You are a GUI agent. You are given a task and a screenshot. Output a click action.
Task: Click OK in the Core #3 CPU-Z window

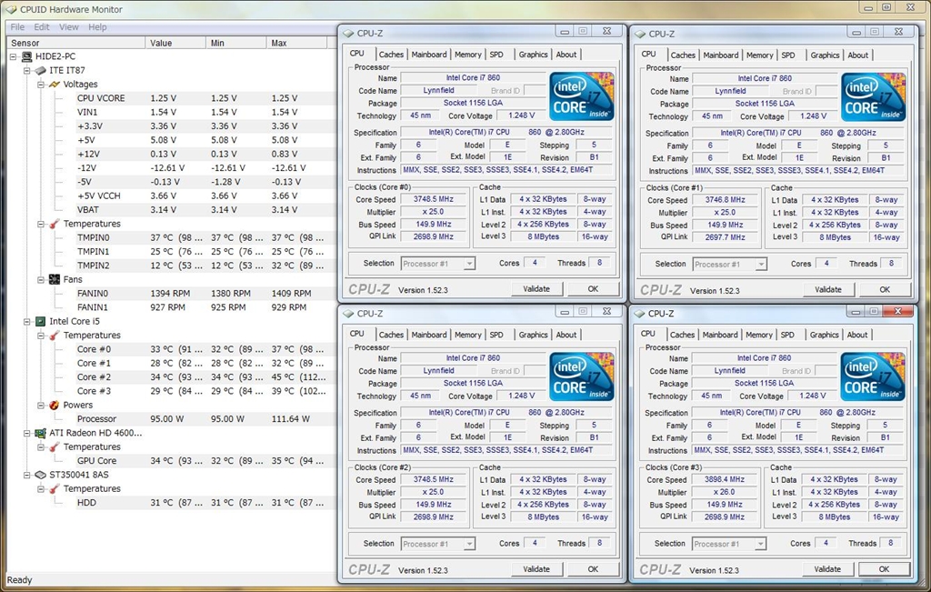(x=884, y=569)
